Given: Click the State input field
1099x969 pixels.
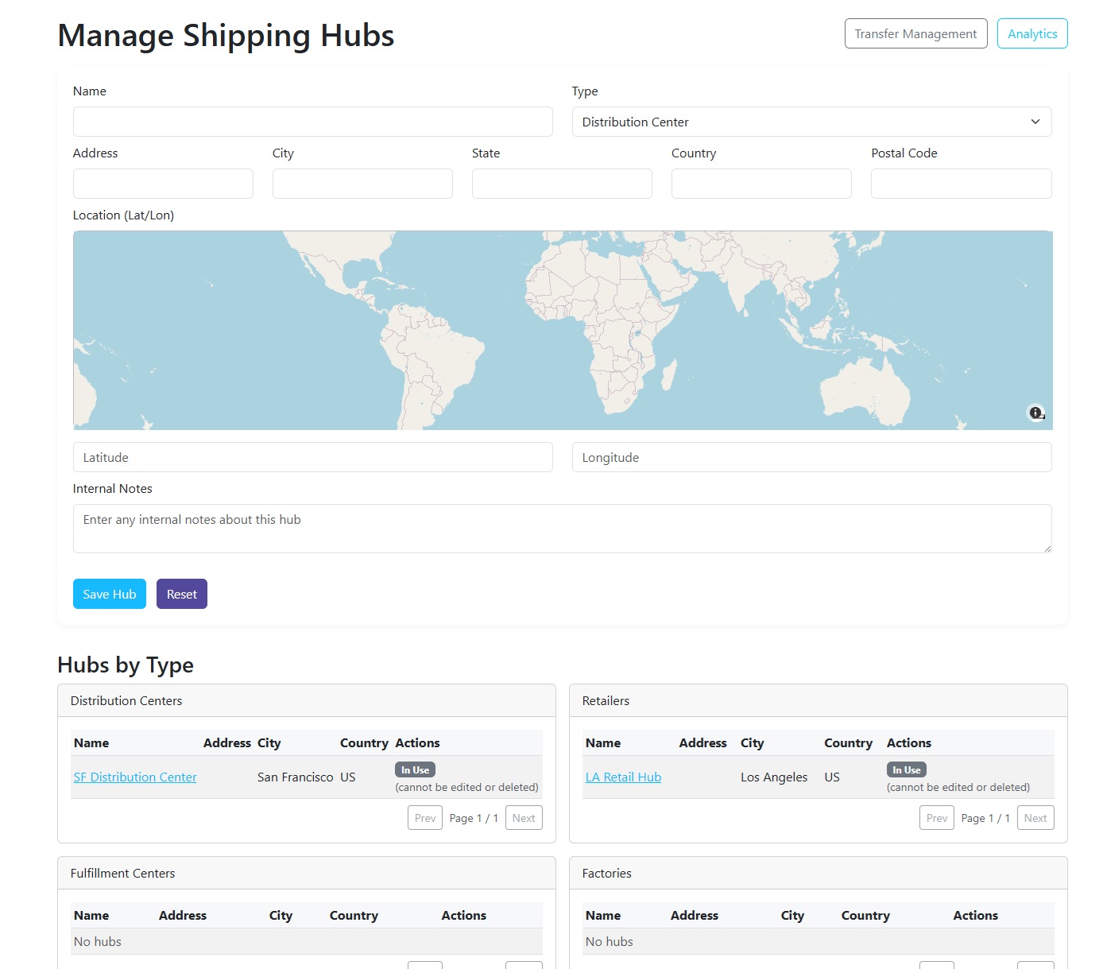Looking at the screenshot, I should tap(562, 184).
